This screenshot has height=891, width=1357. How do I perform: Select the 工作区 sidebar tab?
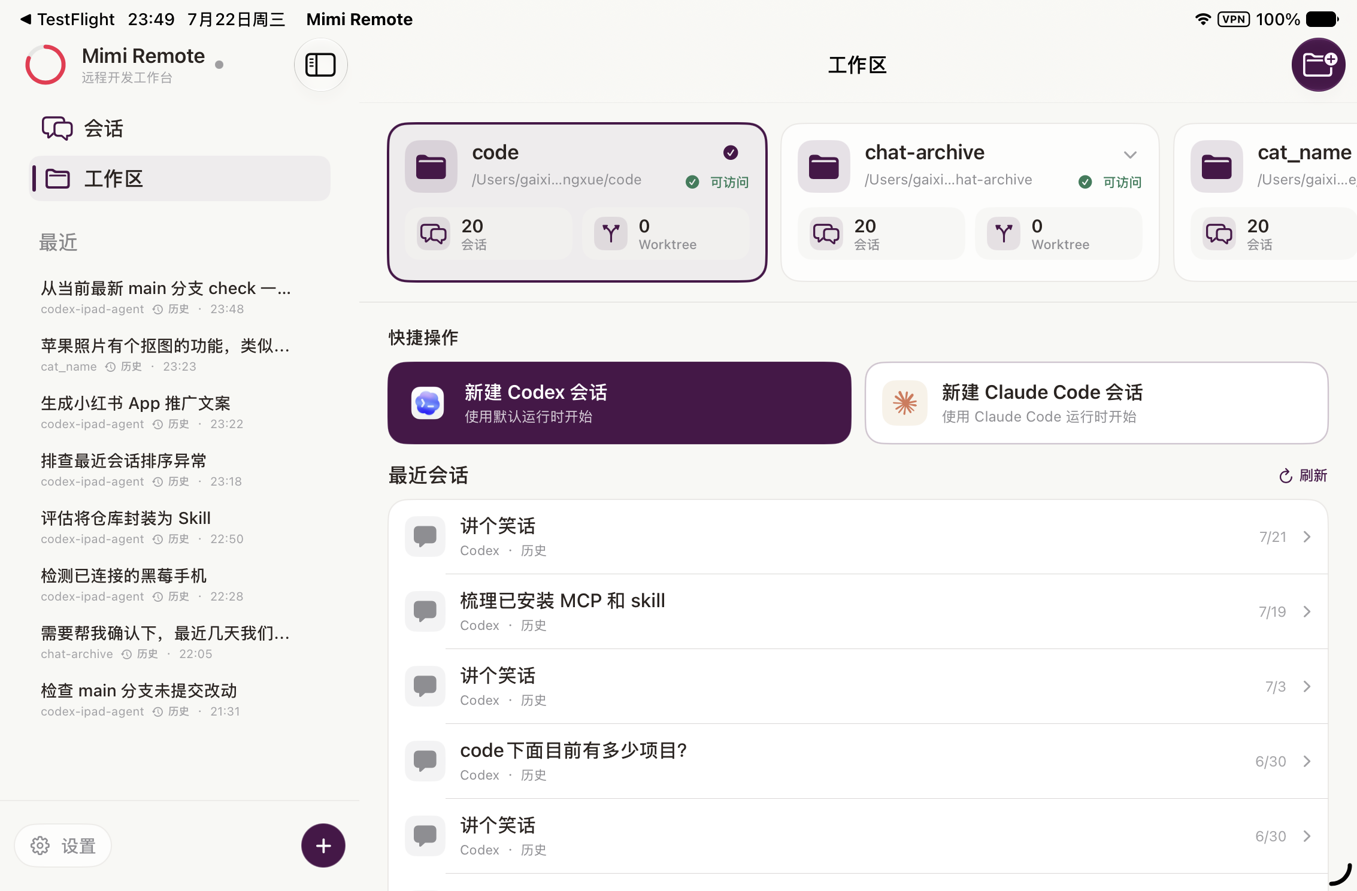[180, 178]
